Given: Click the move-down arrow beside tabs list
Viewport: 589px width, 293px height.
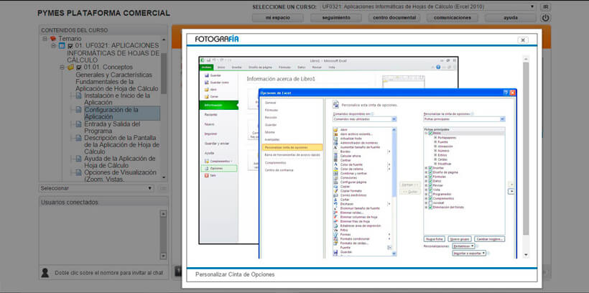Looking at the screenshot, I should click(x=511, y=191).
